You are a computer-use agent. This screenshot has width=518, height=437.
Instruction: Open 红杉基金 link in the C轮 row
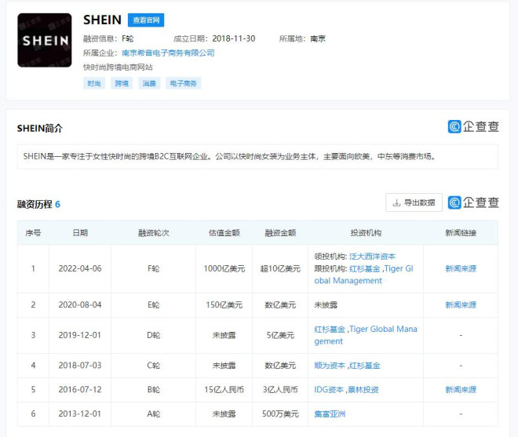click(365, 366)
